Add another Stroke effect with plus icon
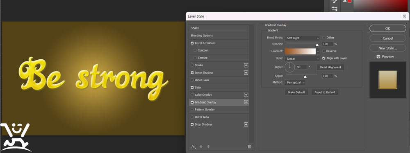 tap(246, 65)
